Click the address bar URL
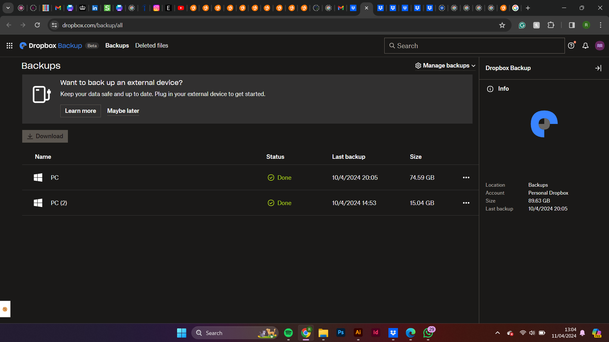 (92, 25)
